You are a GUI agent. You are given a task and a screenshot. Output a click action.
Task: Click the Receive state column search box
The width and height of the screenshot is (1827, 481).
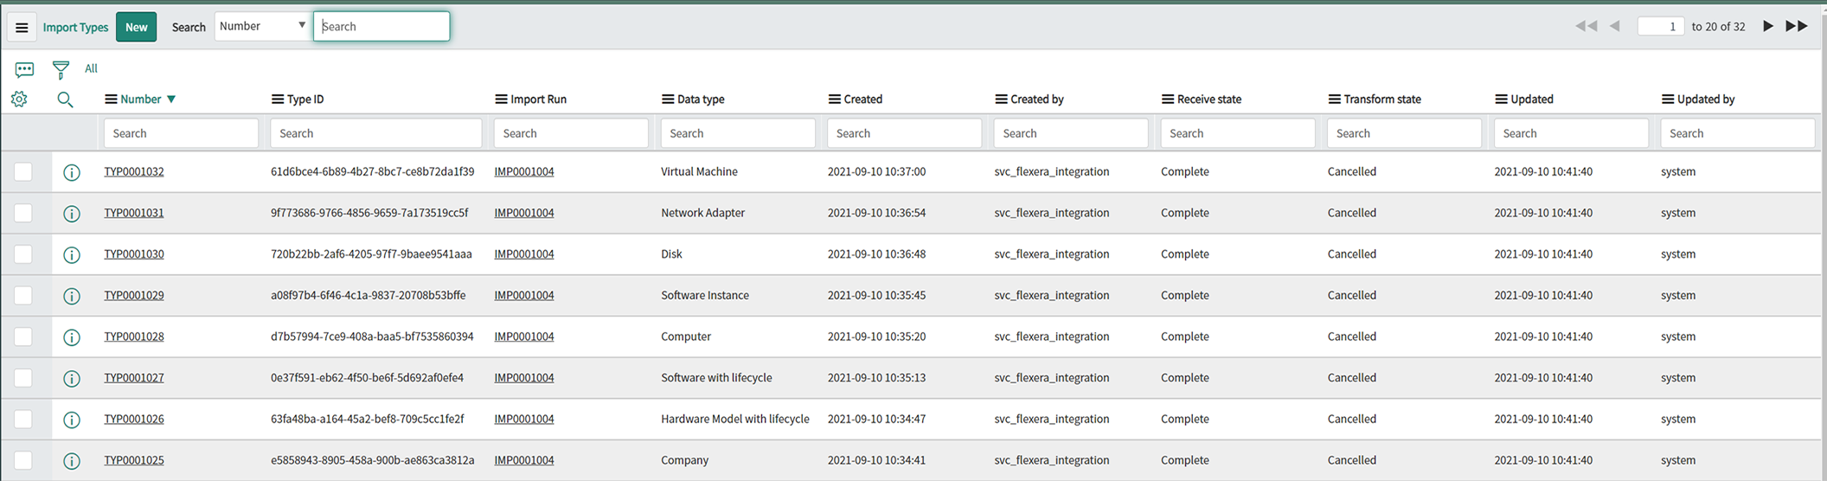pos(1237,133)
